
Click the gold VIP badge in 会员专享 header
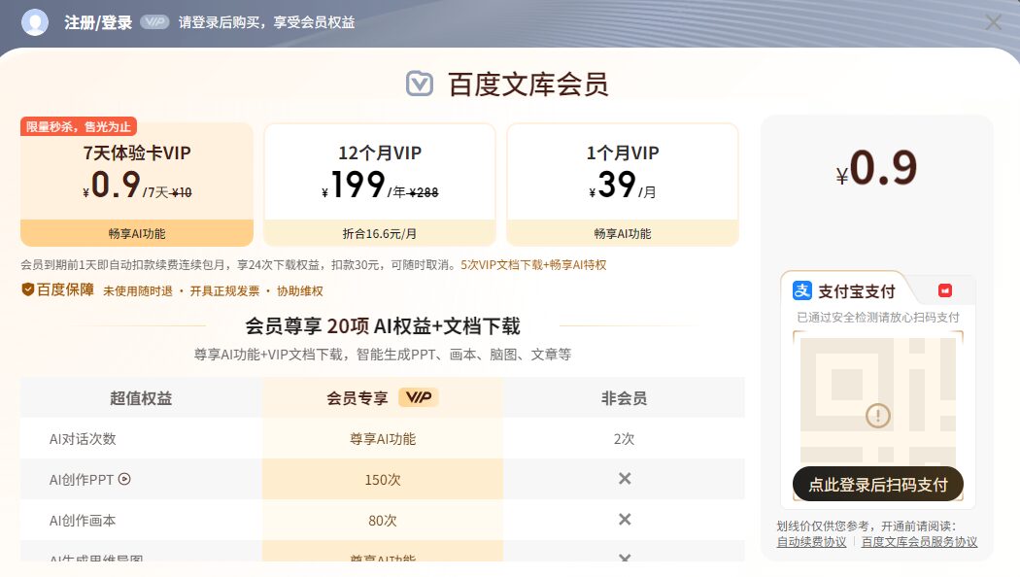click(419, 397)
